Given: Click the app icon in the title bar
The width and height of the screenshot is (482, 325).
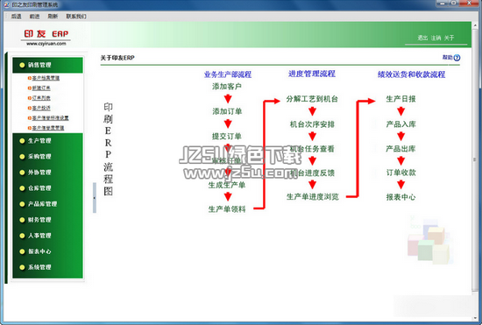Looking at the screenshot, I should point(6,4).
